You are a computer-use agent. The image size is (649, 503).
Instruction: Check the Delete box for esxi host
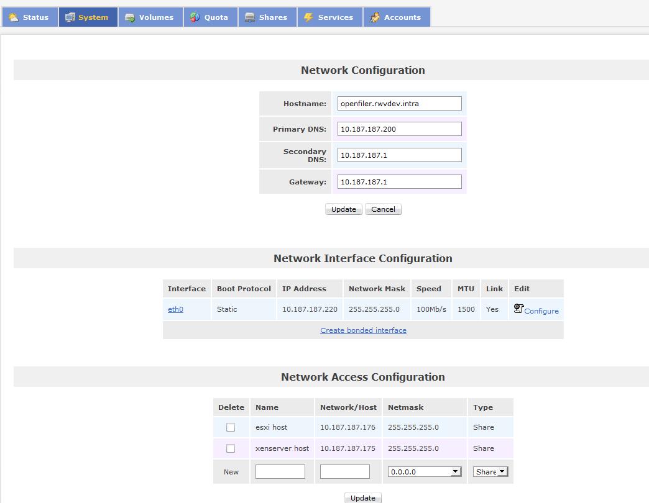(231, 427)
